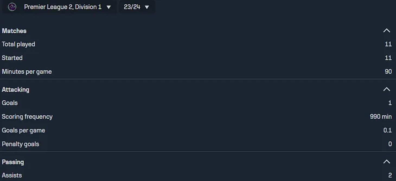Image resolution: width=396 pixels, height=181 pixels.
Task: Click the Premier League 2 logo icon
Action: click(12, 7)
